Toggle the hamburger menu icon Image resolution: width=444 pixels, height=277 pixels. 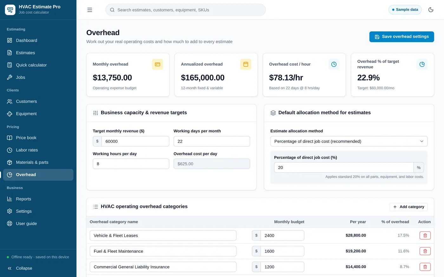click(x=90, y=10)
